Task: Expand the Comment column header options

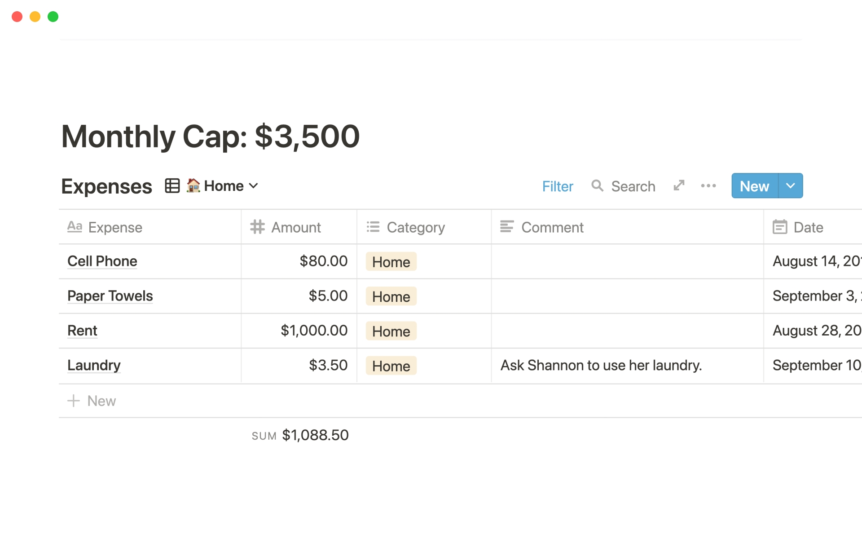Action: coord(553,227)
